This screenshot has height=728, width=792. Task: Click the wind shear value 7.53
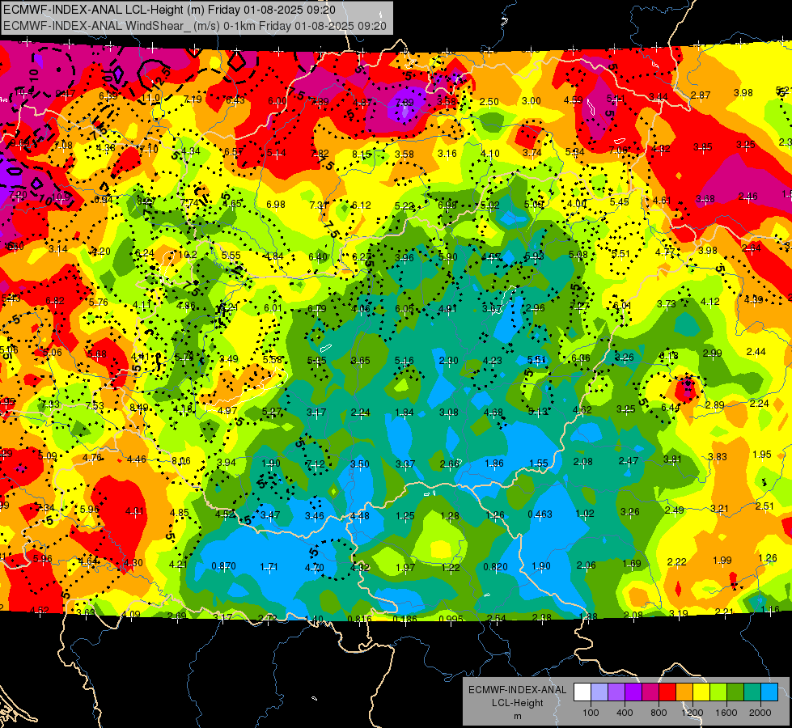click(95, 406)
